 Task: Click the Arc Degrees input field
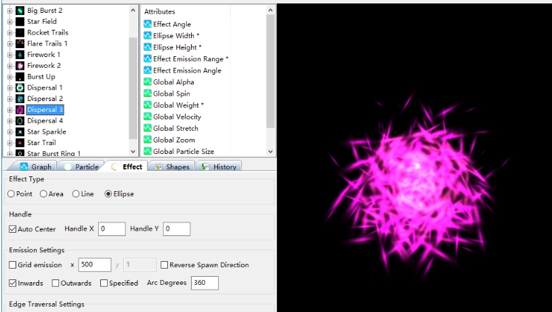[x=204, y=283]
